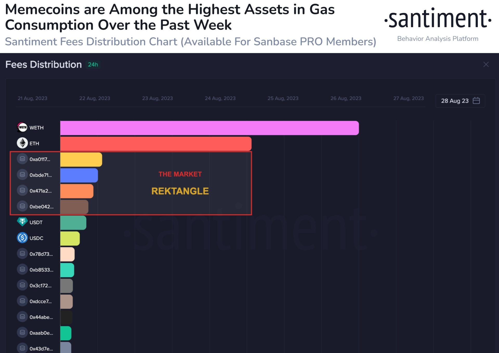The width and height of the screenshot is (499, 353).
Task: Click the 0x78d73... token placeholder icon
Action: [22, 254]
